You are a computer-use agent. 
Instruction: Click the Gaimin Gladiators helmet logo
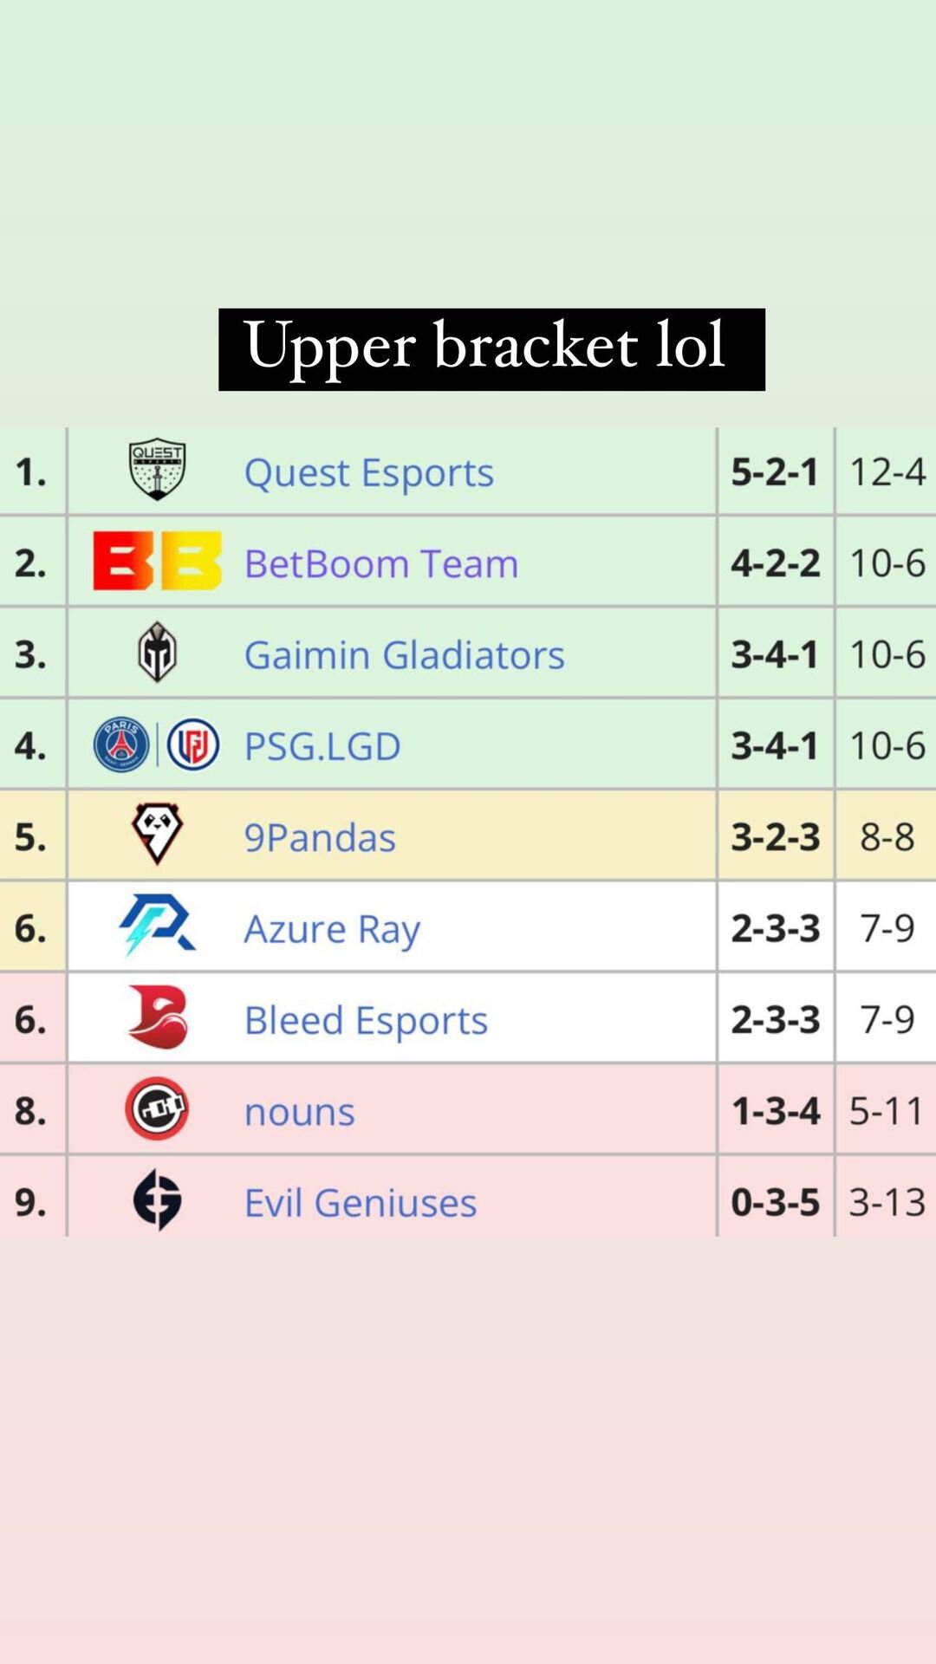tap(157, 652)
